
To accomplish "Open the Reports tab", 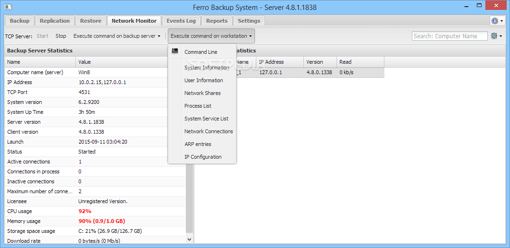I will pos(217,21).
